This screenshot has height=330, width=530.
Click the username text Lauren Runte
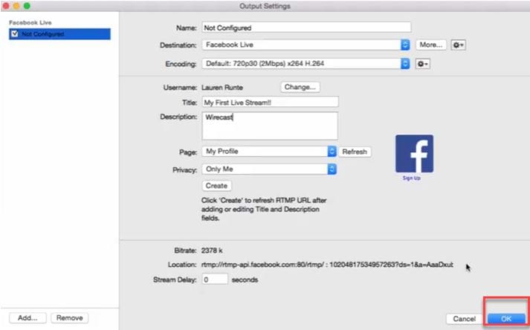pos(222,87)
